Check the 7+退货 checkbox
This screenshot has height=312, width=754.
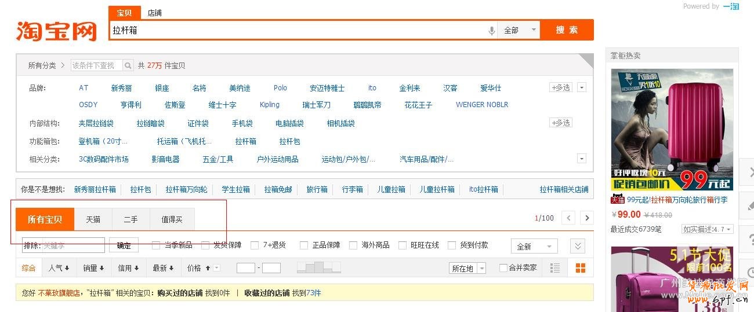(254, 245)
